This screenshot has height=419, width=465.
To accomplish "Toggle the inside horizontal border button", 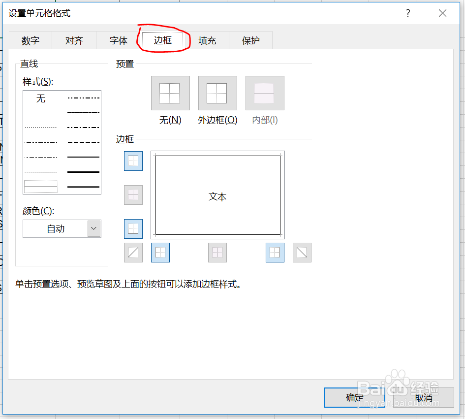I will 133,195.
